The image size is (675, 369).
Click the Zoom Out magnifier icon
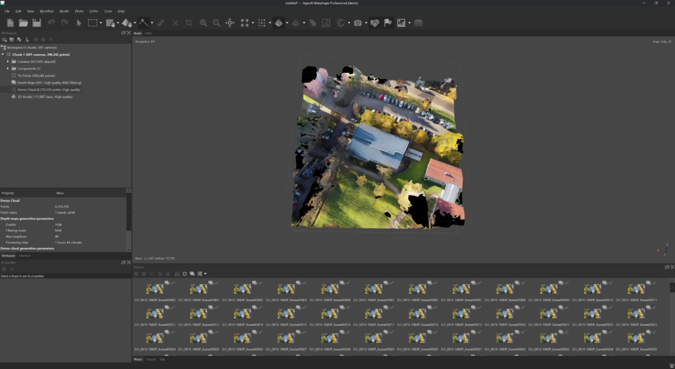point(216,23)
